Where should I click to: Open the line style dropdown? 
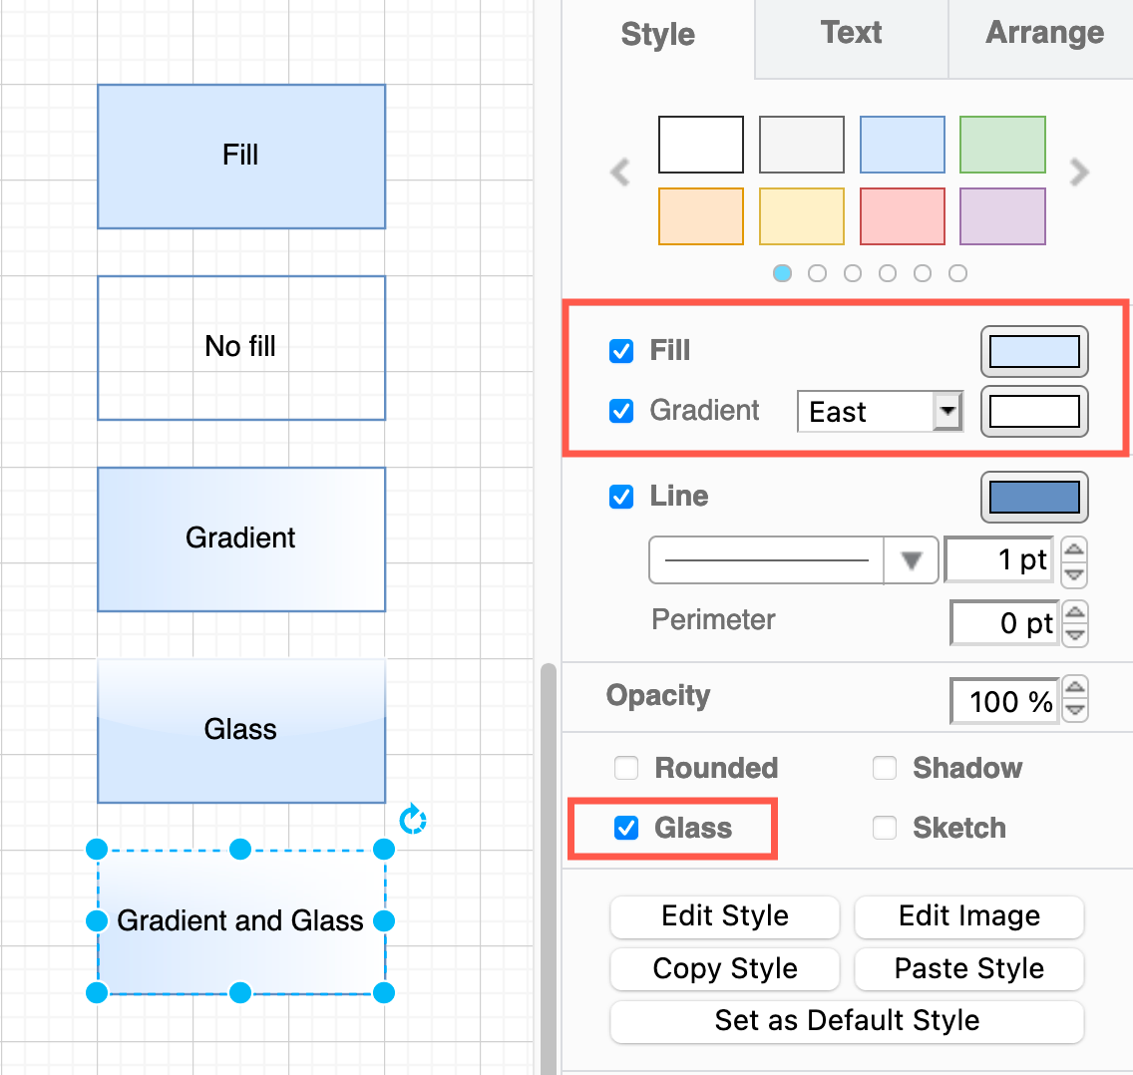pos(911,559)
